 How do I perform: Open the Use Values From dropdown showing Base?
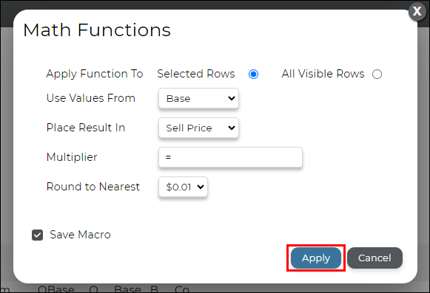coord(198,98)
